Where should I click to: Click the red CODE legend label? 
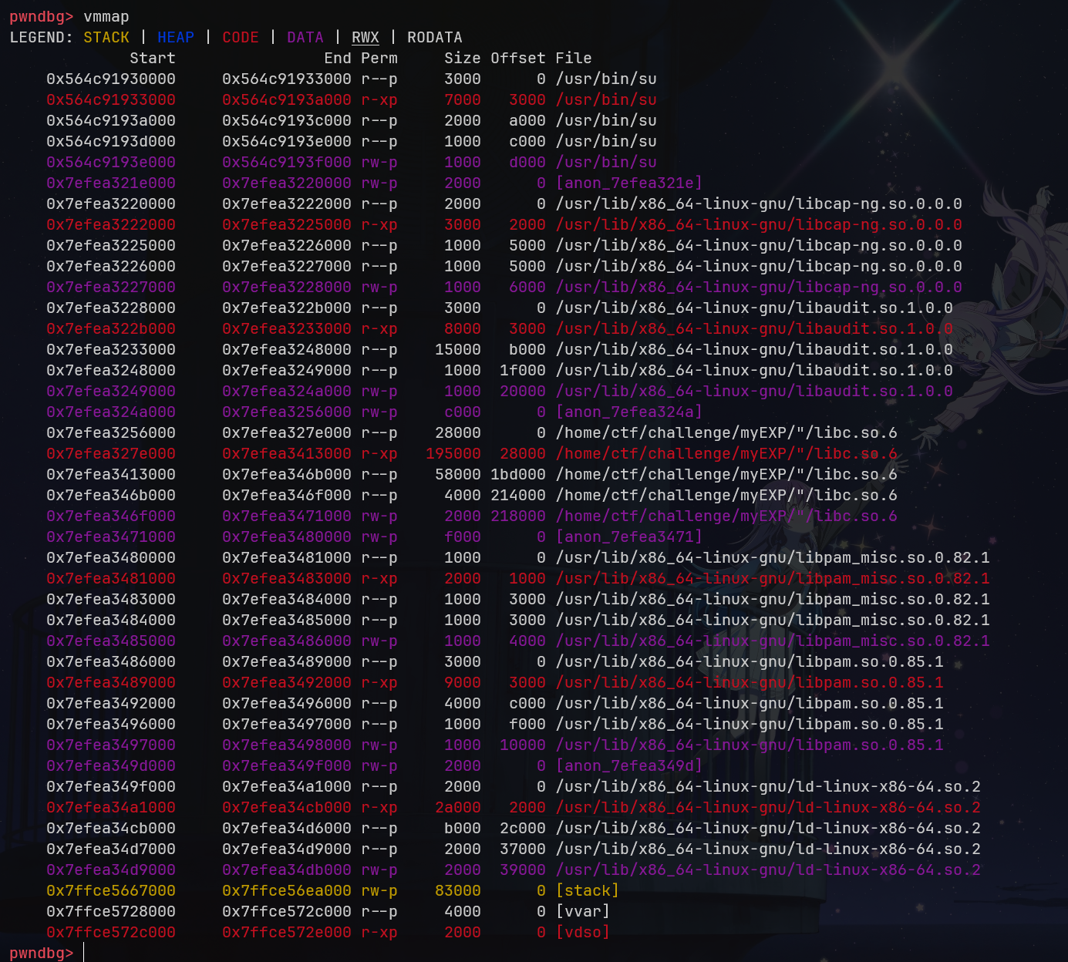pyautogui.click(x=241, y=37)
